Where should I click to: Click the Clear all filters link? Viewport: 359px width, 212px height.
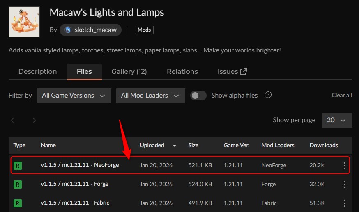(342, 95)
